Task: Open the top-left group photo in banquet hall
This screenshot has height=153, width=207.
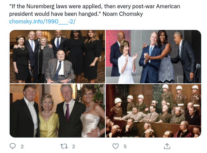Action: (x=57, y=57)
